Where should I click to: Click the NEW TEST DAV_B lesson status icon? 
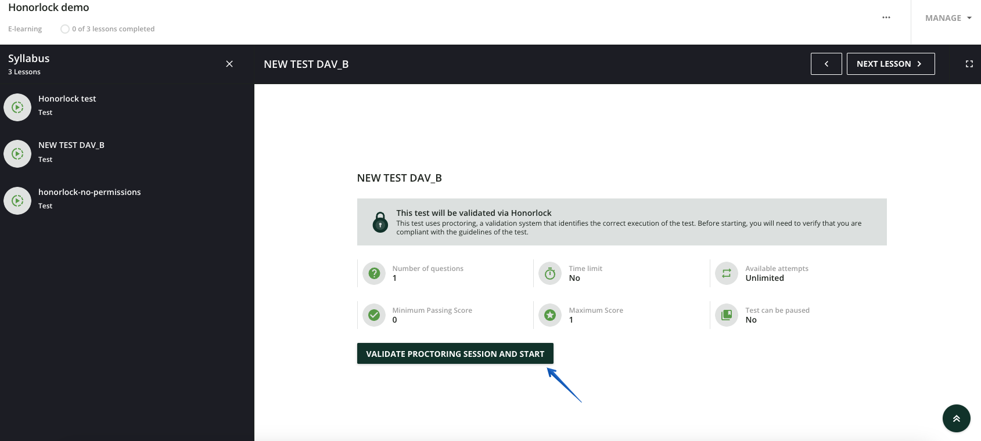point(17,154)
